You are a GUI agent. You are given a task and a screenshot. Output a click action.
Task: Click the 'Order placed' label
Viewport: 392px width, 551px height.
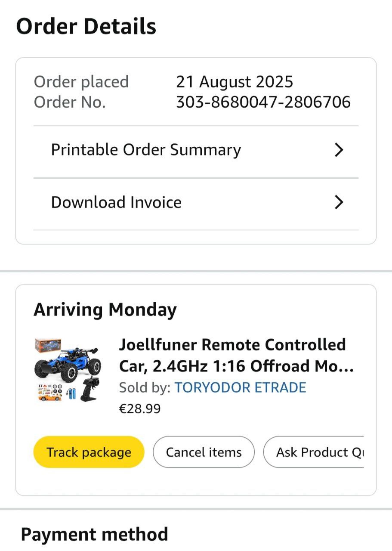81,82
